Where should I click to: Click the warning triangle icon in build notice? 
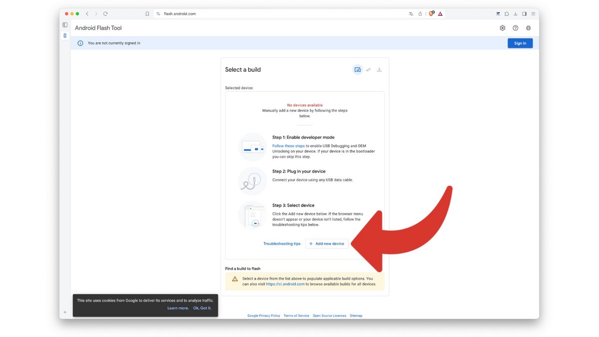235,279
